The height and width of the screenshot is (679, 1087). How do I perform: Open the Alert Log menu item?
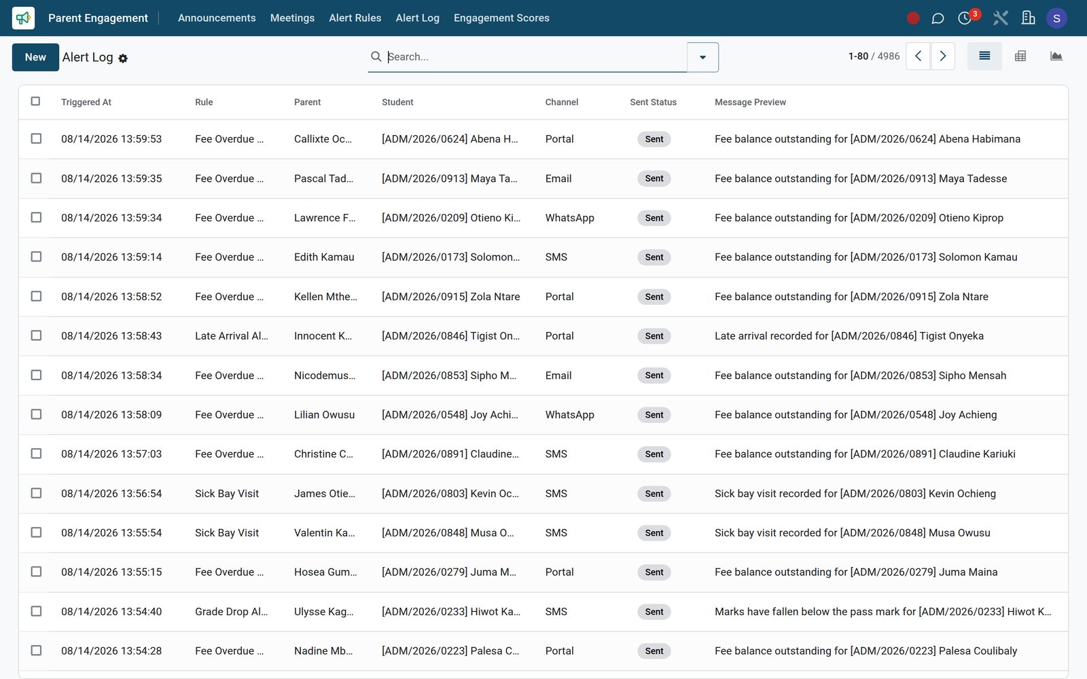click(x=417, y=18)
